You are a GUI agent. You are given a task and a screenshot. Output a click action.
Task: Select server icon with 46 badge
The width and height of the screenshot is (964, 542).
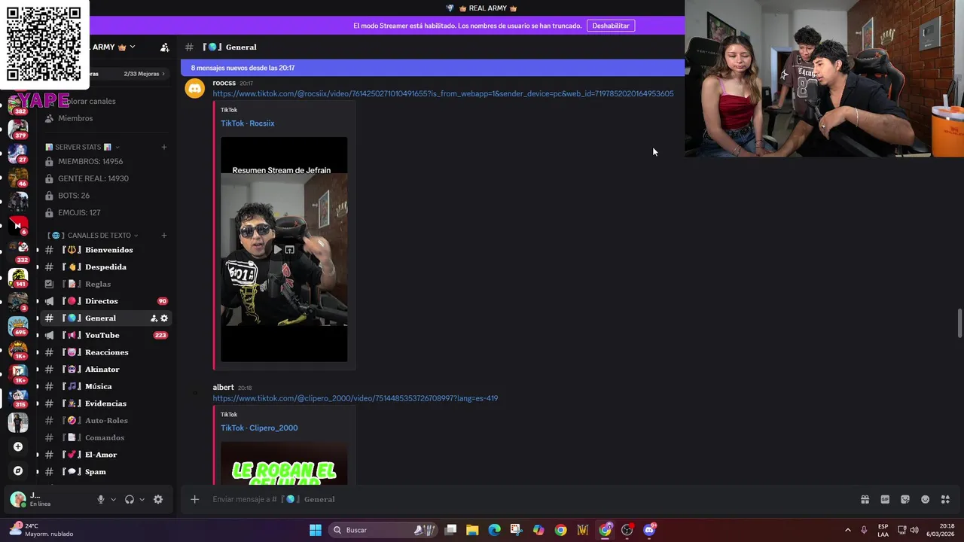pyautogui.click(x=18, y=177)
